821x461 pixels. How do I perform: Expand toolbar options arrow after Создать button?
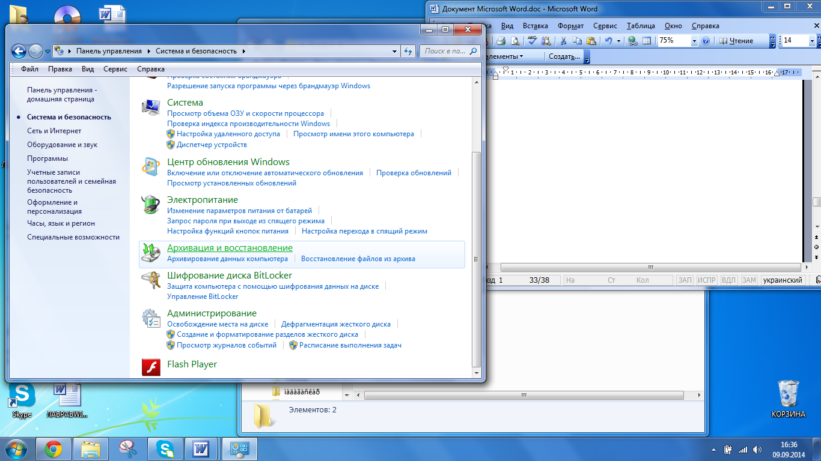587,57
